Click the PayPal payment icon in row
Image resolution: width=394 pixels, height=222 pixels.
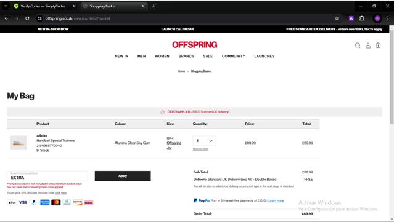[x=34, y=202]
